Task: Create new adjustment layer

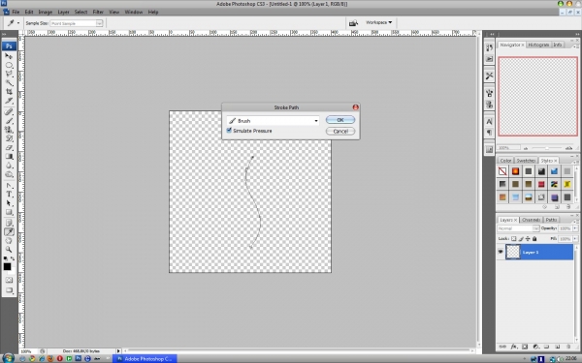Action: [535, 347]
